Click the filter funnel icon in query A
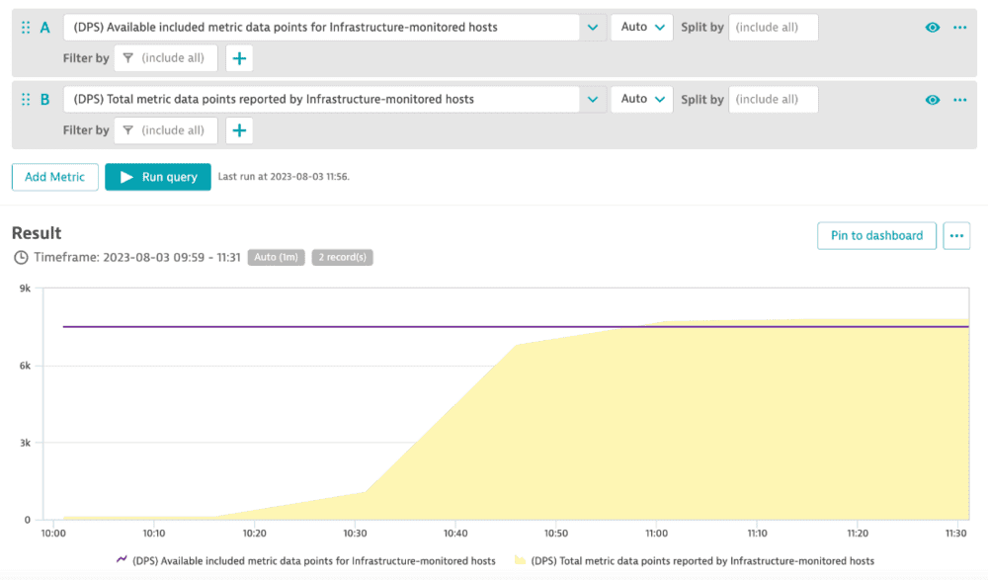The width and height of the screenshot is (988, 580). click(x=126, y=57)
